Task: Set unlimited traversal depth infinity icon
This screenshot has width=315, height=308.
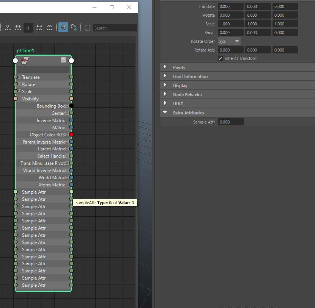Action: coord(49,28)
